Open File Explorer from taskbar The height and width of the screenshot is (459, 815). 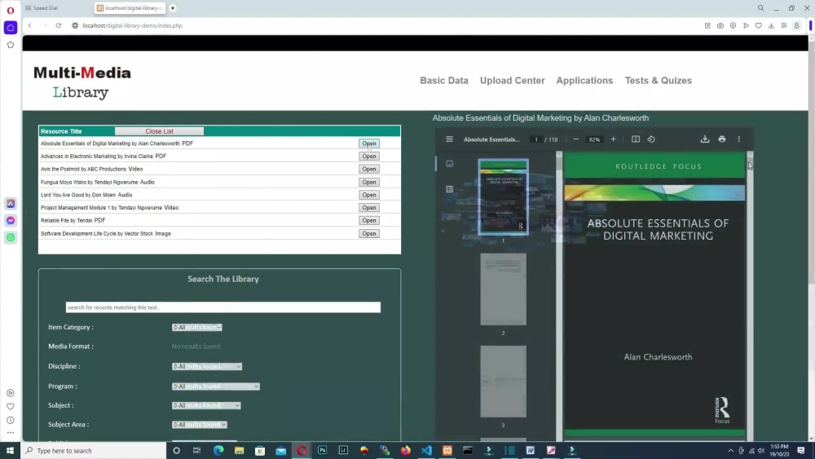point(239,451)
